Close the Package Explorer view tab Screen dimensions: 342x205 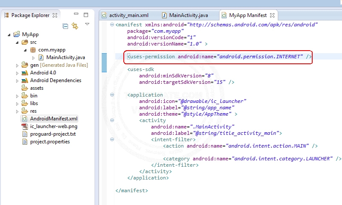pos(54,15)
